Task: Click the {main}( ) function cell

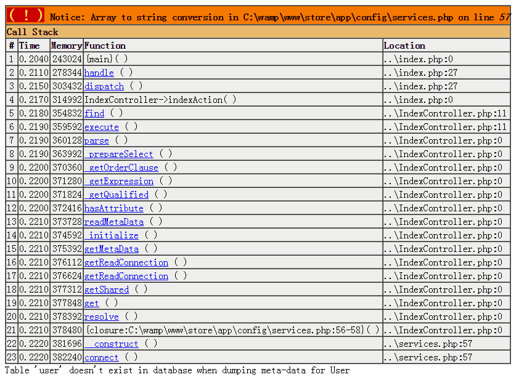Action: [x=233, y=59]
